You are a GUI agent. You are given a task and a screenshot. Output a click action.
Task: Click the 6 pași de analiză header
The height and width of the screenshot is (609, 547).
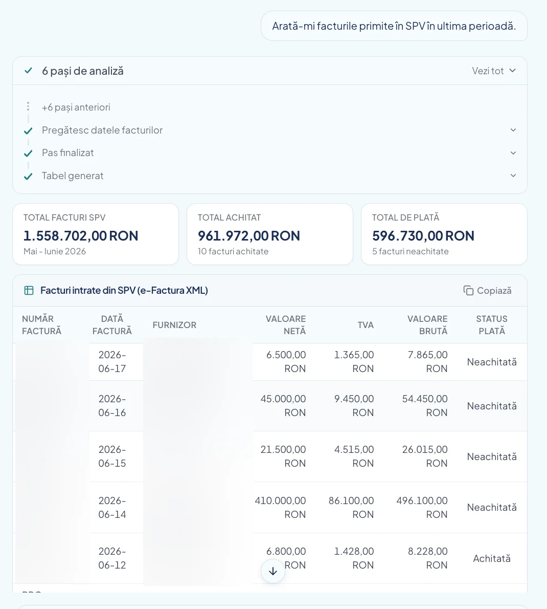coord(269,71)
